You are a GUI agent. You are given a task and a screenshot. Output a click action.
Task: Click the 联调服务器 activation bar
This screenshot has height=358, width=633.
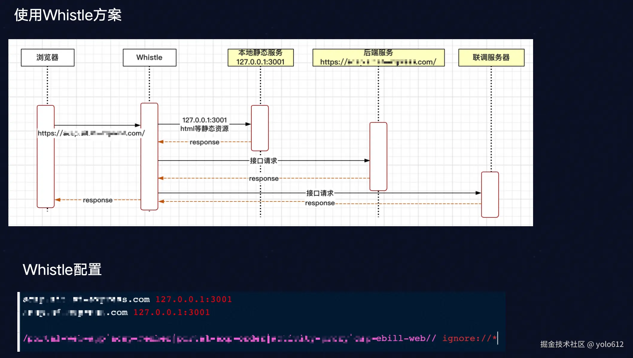(x=490, y=194)
